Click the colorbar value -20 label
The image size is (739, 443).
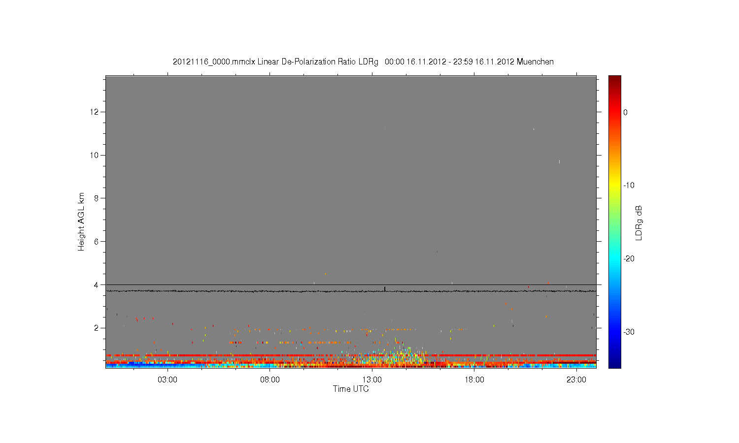[629, 259]
